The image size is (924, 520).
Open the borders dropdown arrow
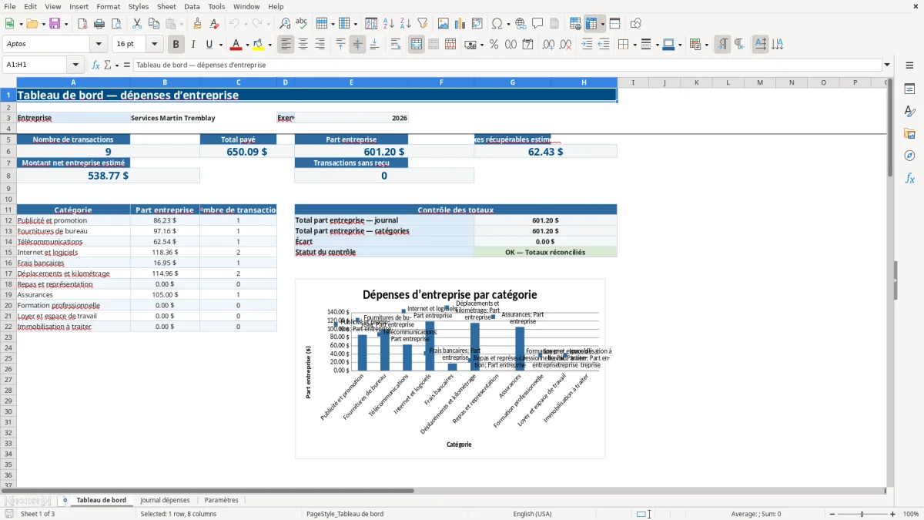(x=634, y=45)
